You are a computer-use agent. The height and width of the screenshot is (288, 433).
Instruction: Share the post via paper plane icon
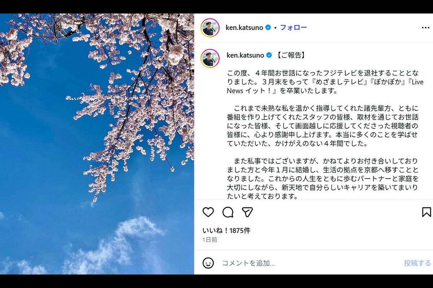pyautogui.click(x=247, y=212)
